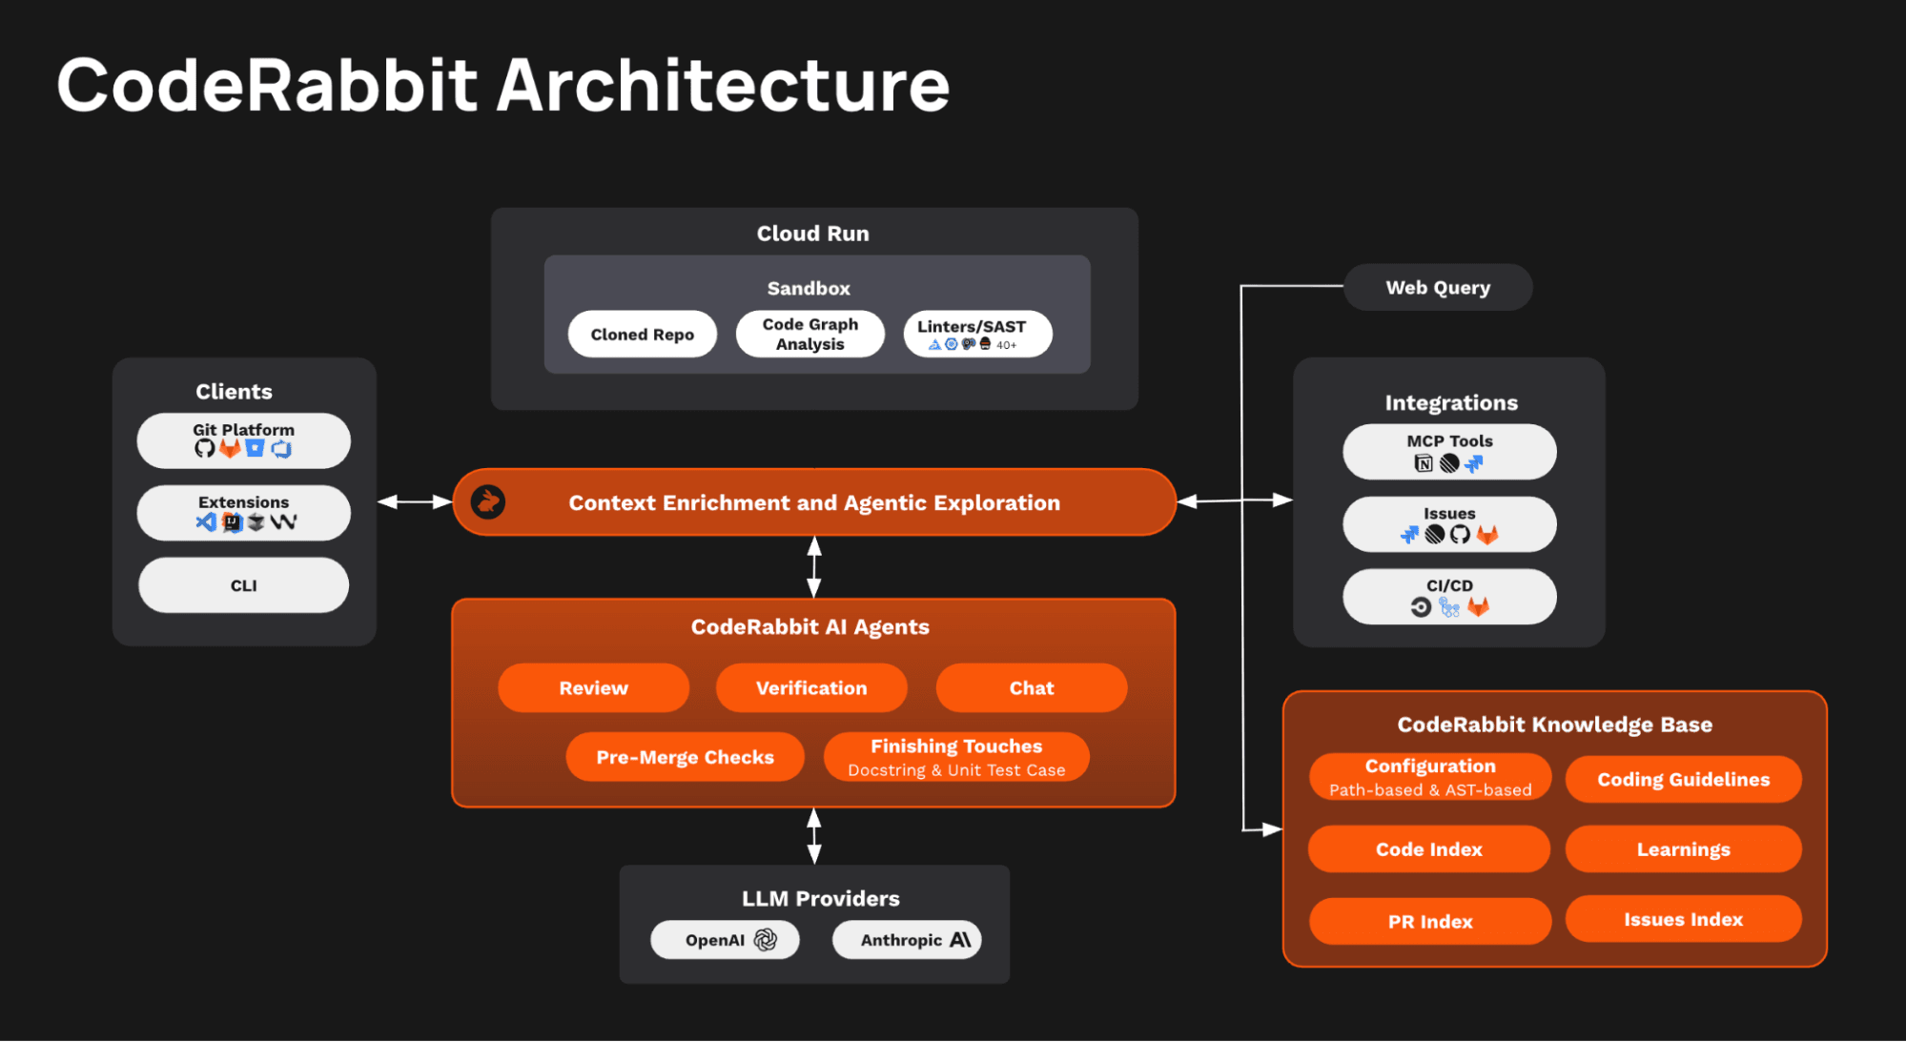Image resolution: width=1906 pixels, height=1042 pixels.
Task: Select the Code Index item
Action: pos(1428,849)
